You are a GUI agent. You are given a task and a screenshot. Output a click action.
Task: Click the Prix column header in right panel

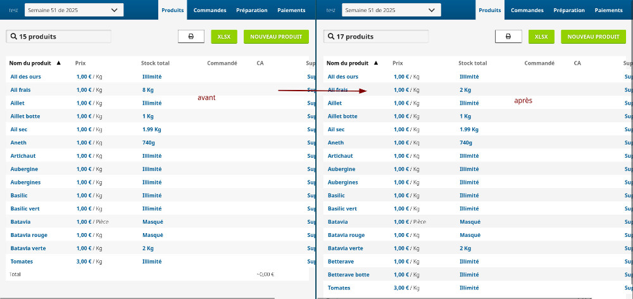398,63
